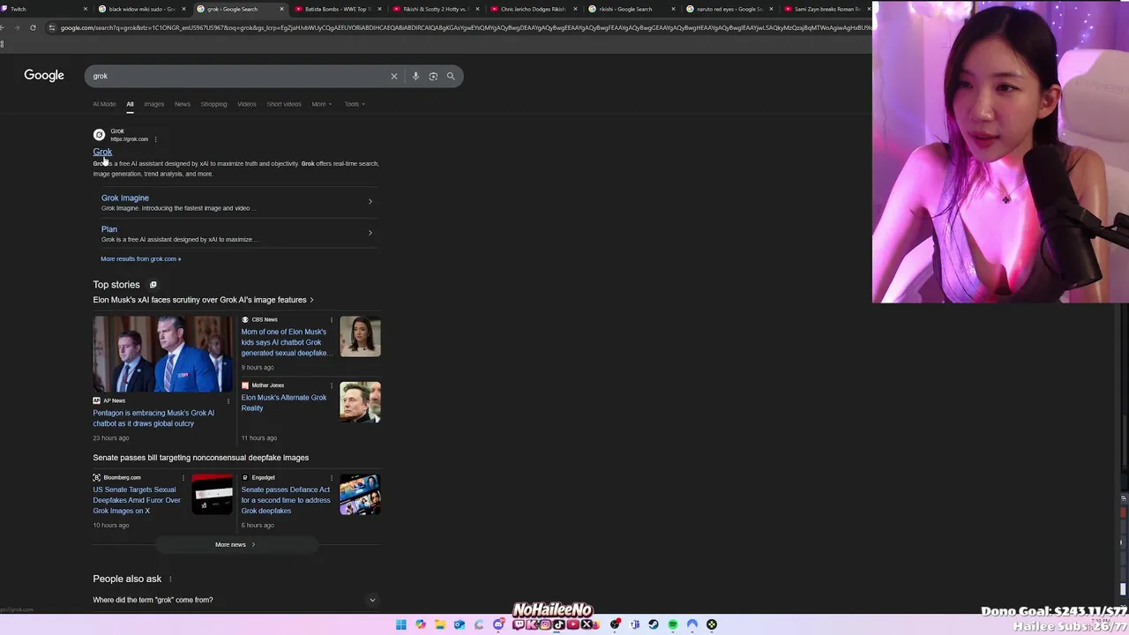The width and height of the screenshot is (1129, 635).
Task: Select the Shopping search tab
Action: click(x=213, y=104)
